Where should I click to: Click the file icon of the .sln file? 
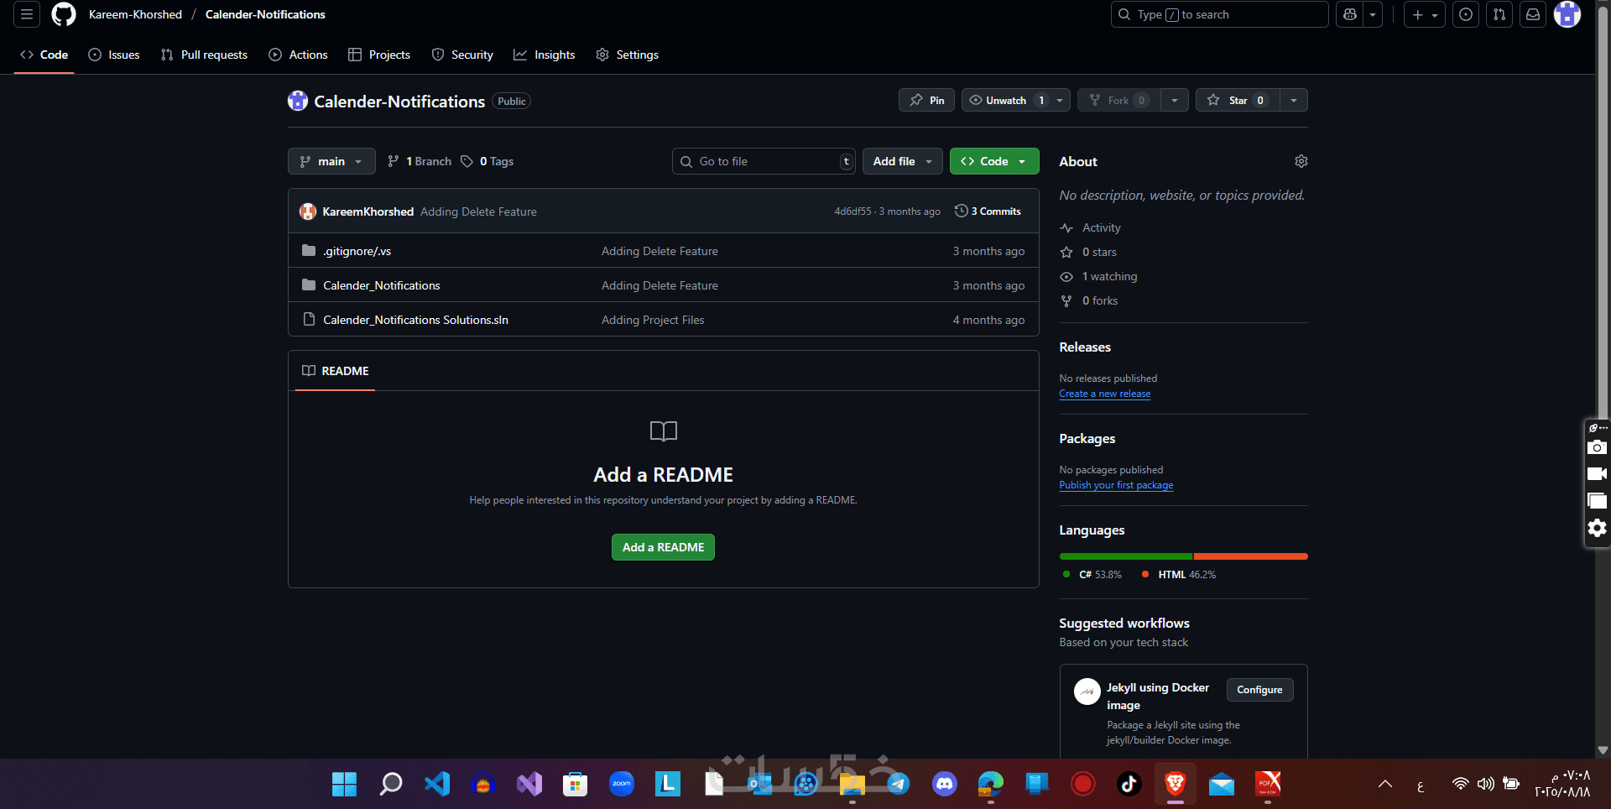pos(309,320)
